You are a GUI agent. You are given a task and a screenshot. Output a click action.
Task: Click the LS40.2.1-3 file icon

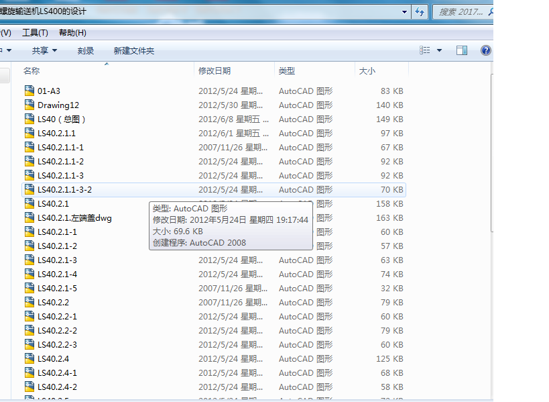coord(29,260)
